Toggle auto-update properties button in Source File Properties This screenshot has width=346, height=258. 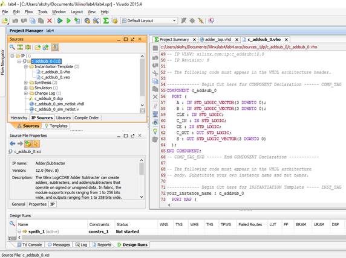[28, 143]
